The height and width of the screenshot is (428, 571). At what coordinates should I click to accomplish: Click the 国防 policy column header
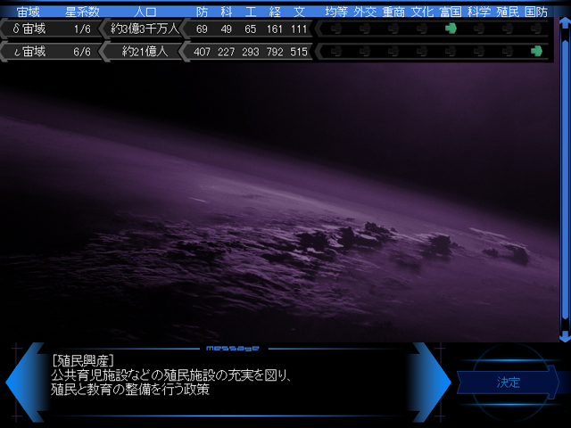(536, 12)
